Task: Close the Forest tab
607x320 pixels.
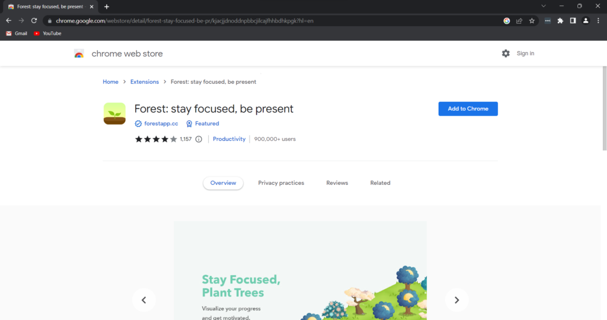Action: tap(92, 7)
